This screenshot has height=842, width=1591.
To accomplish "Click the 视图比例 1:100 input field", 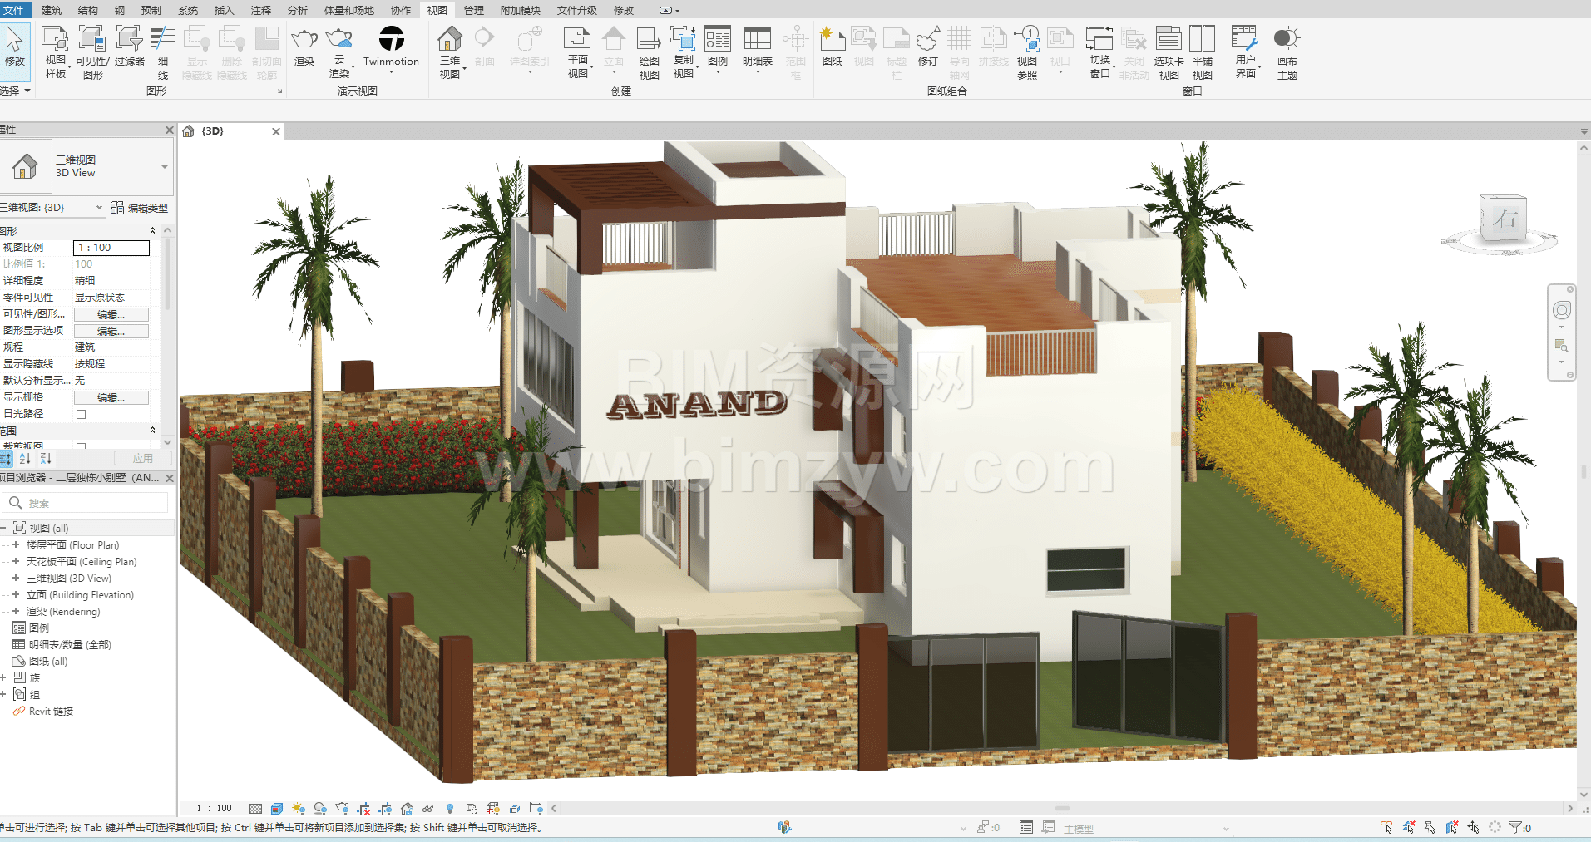I will (111, 248).
